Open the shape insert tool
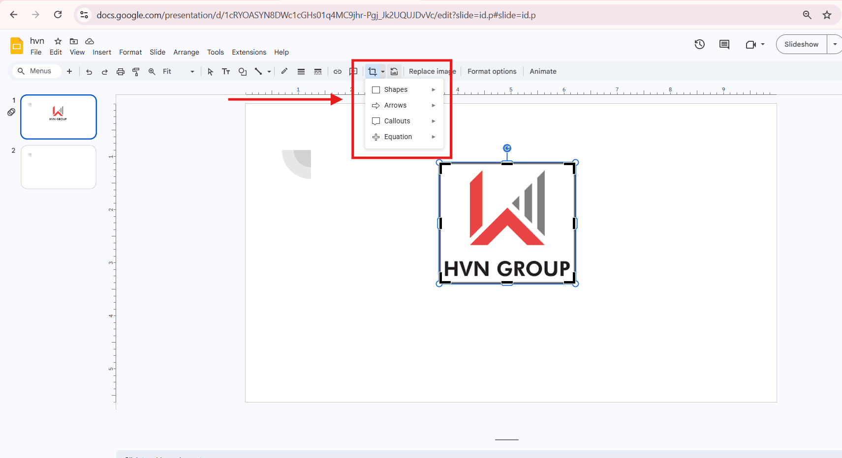Viewport: 842px width, 458px height. coord(243,72)
